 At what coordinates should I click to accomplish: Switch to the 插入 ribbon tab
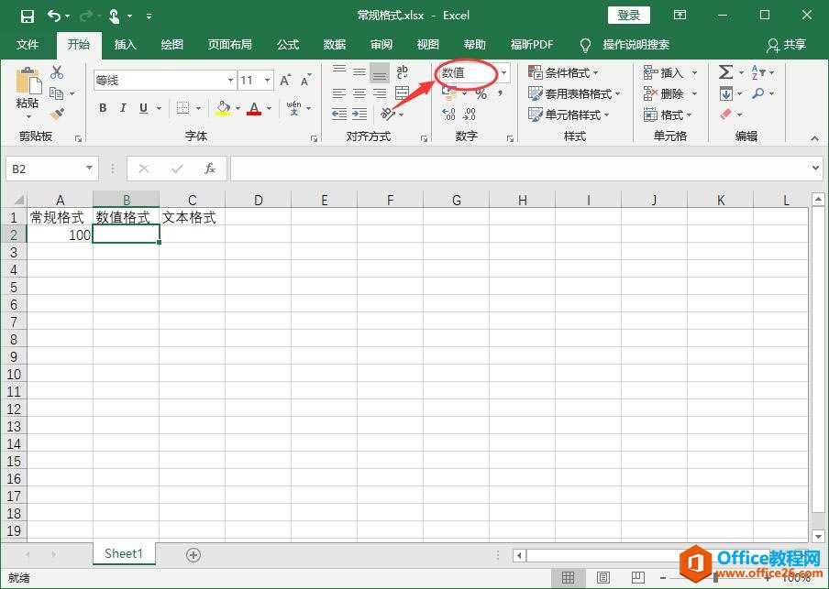125,44
